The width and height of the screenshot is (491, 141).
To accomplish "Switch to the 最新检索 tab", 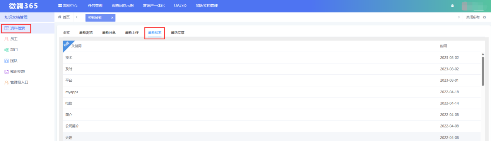I will [155, 33].
